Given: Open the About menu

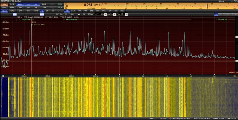Looking at the screenshot, I should tap(221, 1).
